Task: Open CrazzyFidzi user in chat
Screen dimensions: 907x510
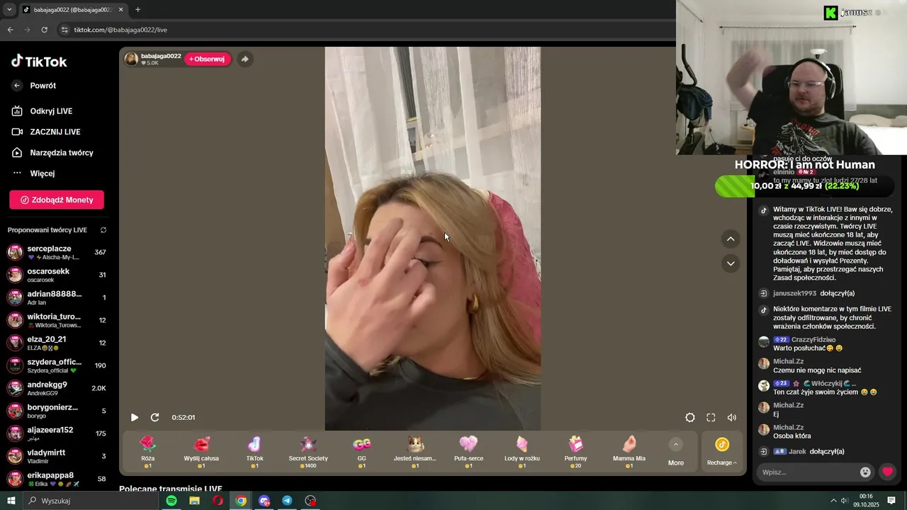Action: [813, 340]
